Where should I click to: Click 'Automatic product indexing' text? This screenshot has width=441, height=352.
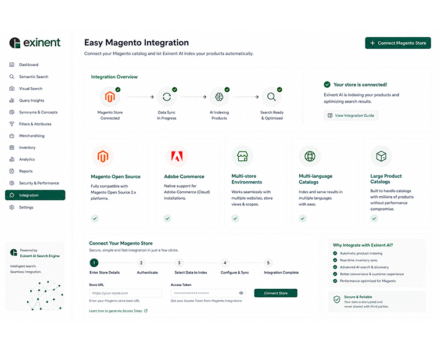361,253
